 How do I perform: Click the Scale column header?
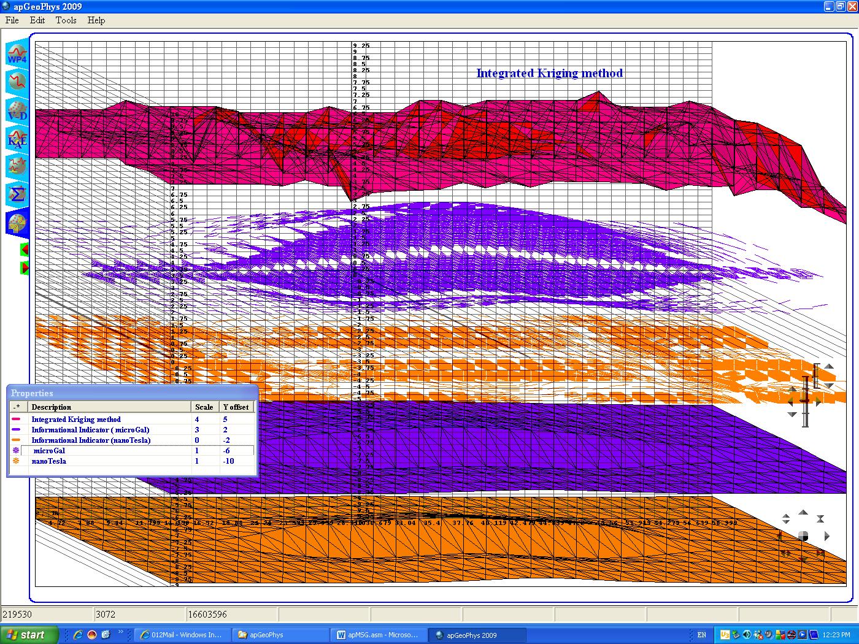(x=204, y=407)
